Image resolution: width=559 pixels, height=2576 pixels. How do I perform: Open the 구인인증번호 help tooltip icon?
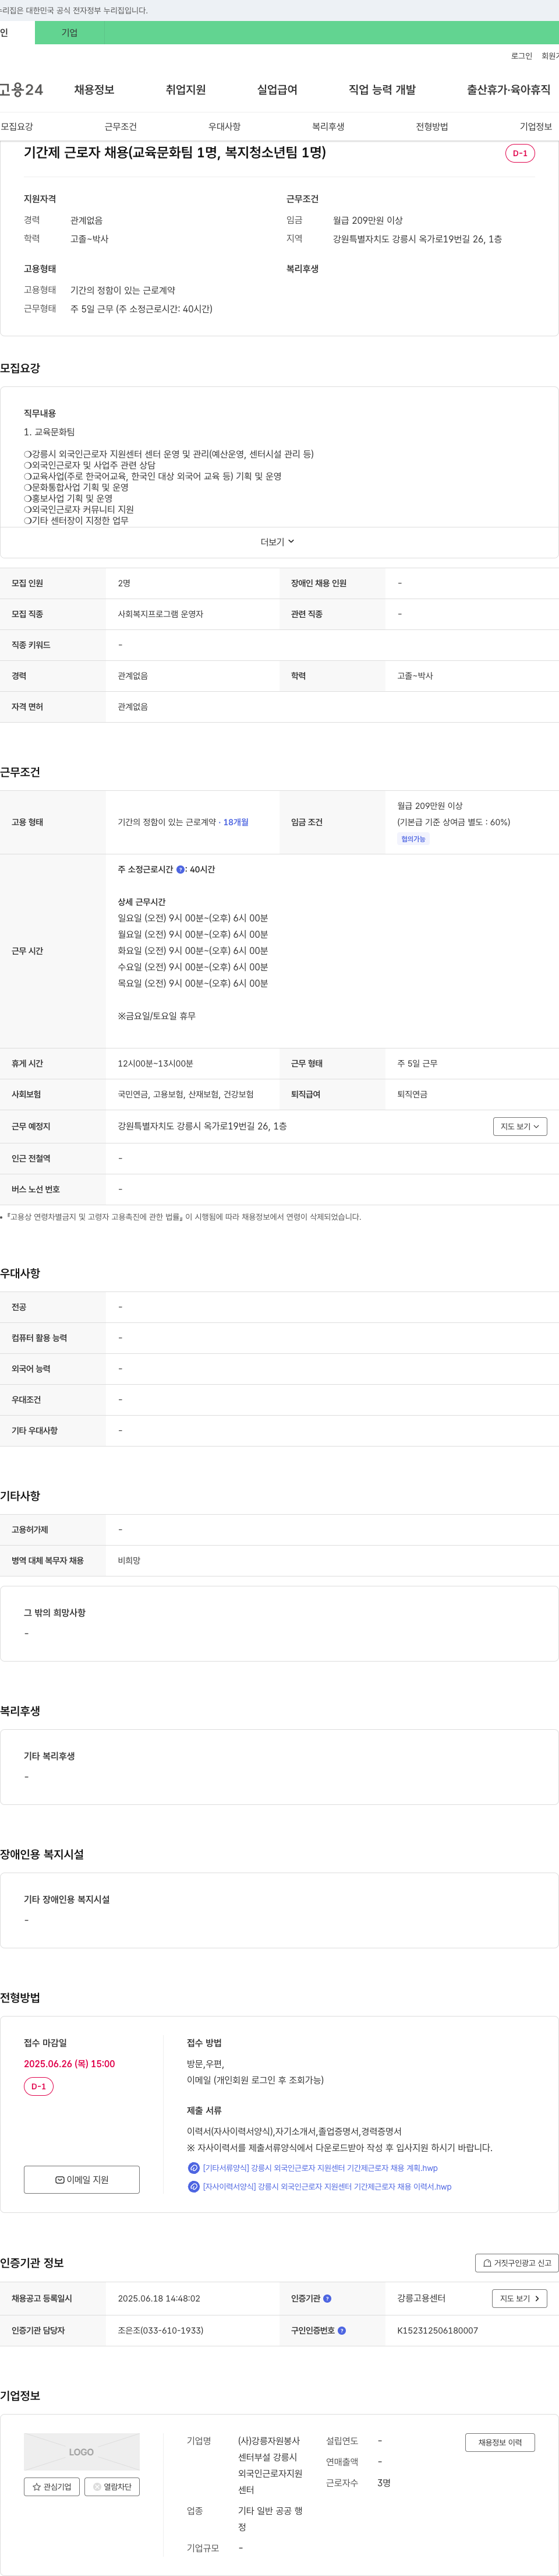click(x=342, y=2330)
